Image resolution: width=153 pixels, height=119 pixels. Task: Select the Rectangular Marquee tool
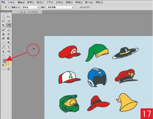click(3, 17)
